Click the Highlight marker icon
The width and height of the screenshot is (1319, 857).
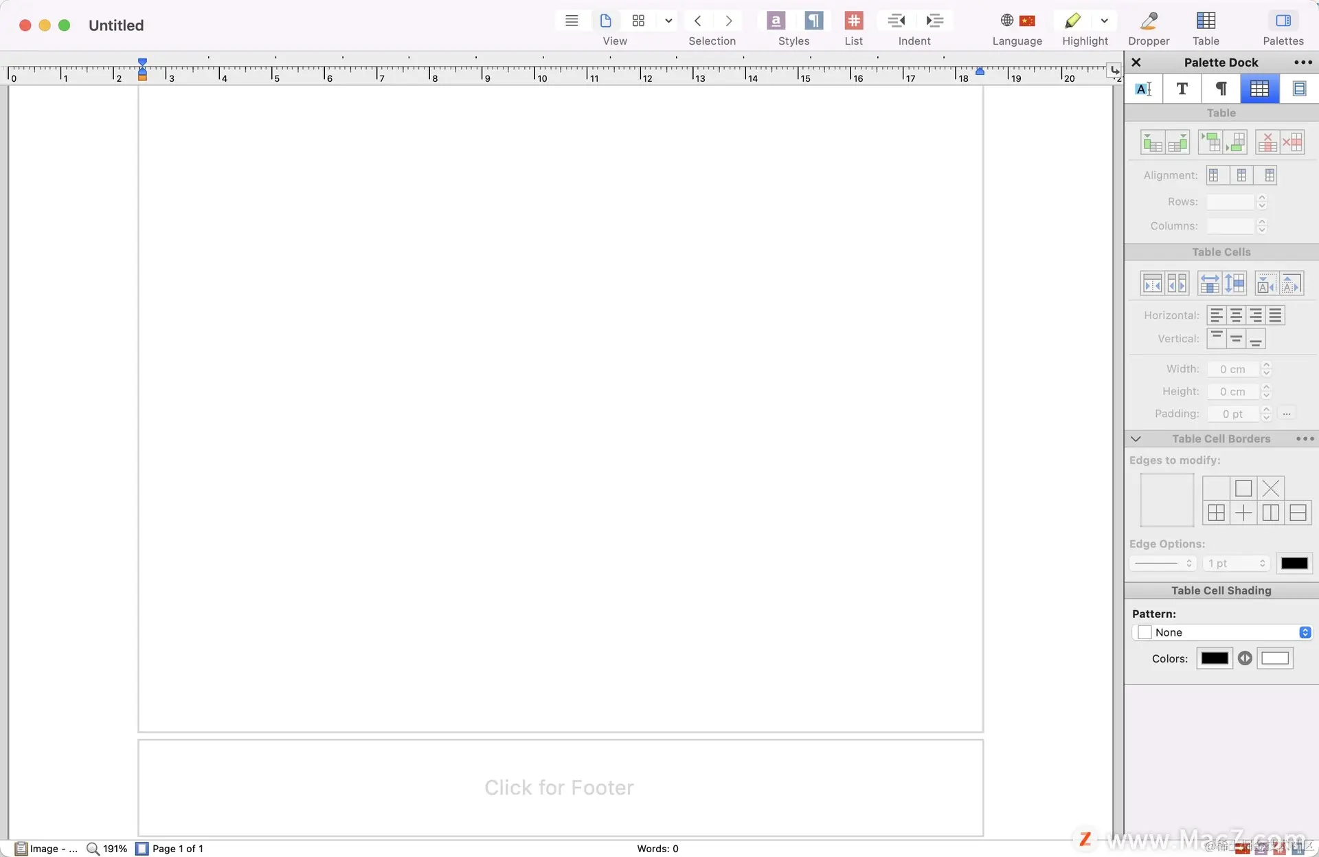coord(1072,21)
